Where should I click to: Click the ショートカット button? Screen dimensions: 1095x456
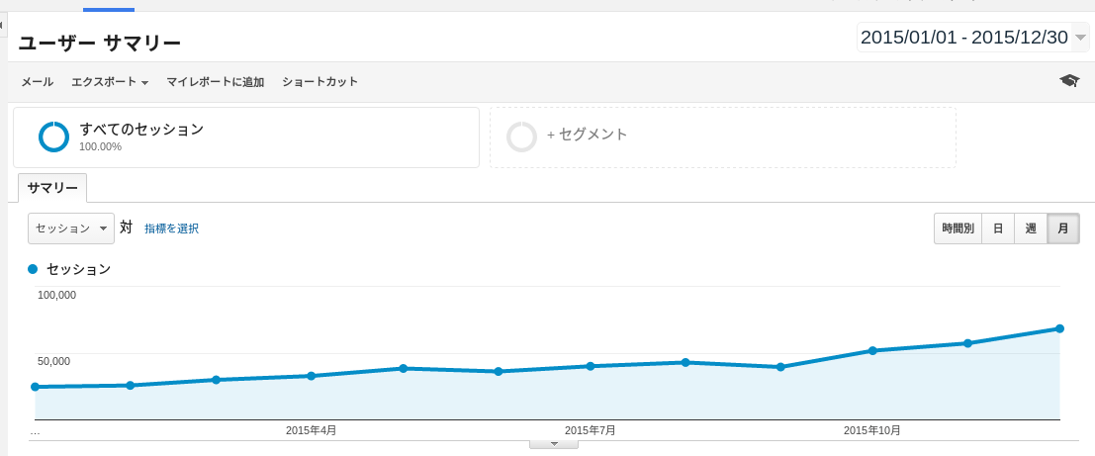click(x=319, y=82)
